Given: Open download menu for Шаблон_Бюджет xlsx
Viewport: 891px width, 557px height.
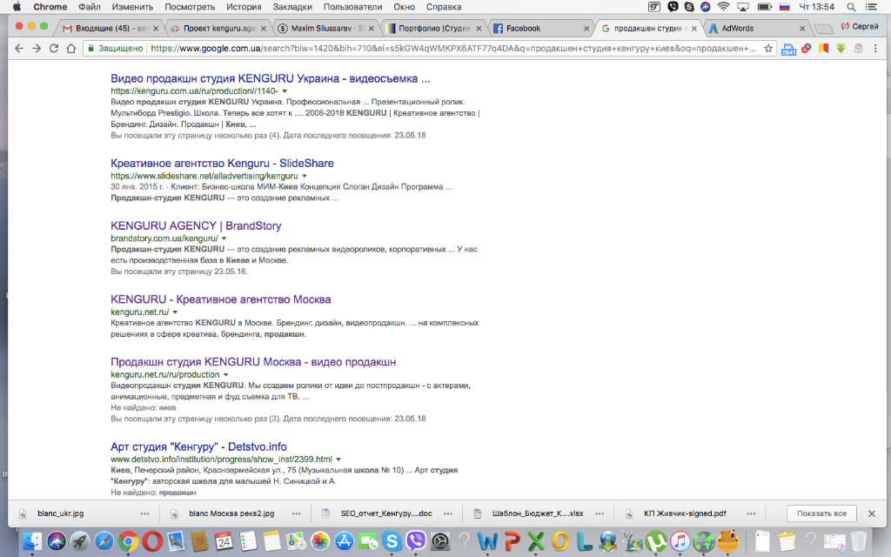Looking at the screenshot, I should pyautogui.click(x=600, y=513).
